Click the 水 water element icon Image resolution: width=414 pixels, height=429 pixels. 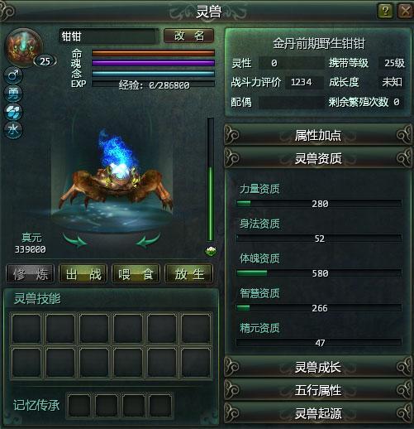pos(13,129)
